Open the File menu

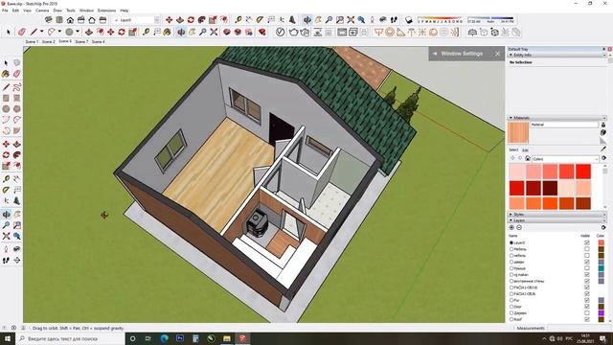[5, 11]
